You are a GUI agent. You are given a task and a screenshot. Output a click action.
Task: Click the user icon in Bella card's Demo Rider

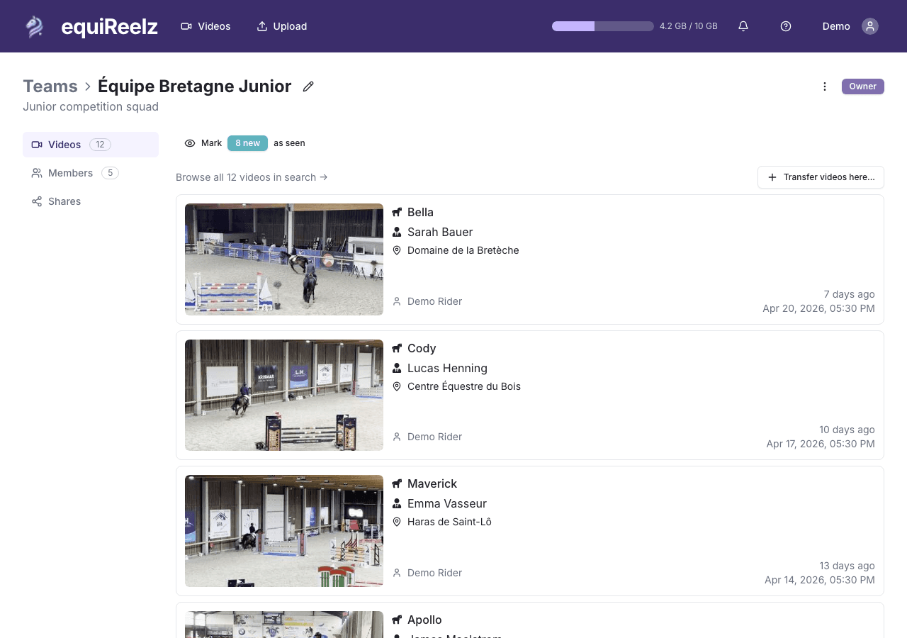pyautogui.click(x=397, y=301)
